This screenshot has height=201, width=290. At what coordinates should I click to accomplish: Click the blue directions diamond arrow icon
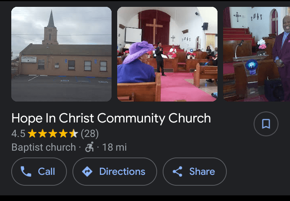87,172
